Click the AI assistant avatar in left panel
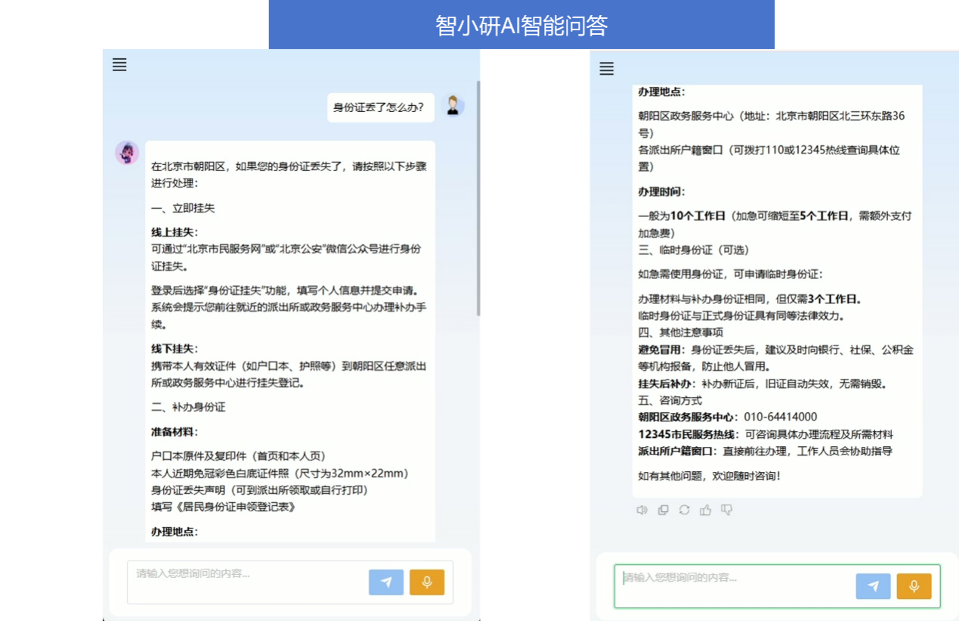959x621 pixels. (x=126, y=152)
